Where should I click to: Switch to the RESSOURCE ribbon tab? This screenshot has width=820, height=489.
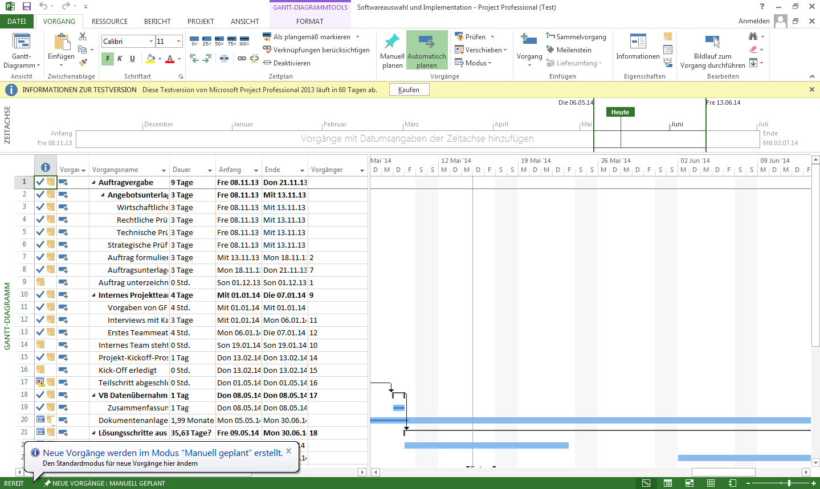tap(109, 21)
